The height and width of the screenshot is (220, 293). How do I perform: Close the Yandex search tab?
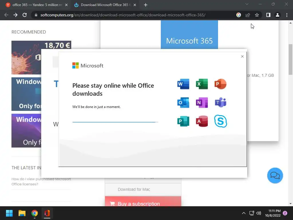(66, 5)
